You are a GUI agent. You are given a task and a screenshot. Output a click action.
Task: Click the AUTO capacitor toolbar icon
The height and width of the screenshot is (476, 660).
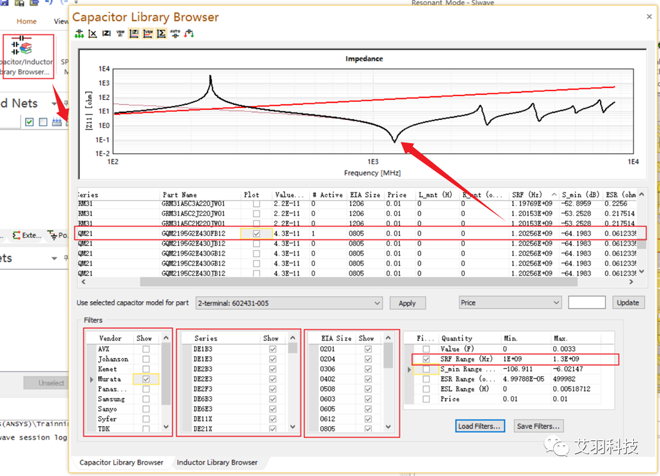tap(175, 34)
